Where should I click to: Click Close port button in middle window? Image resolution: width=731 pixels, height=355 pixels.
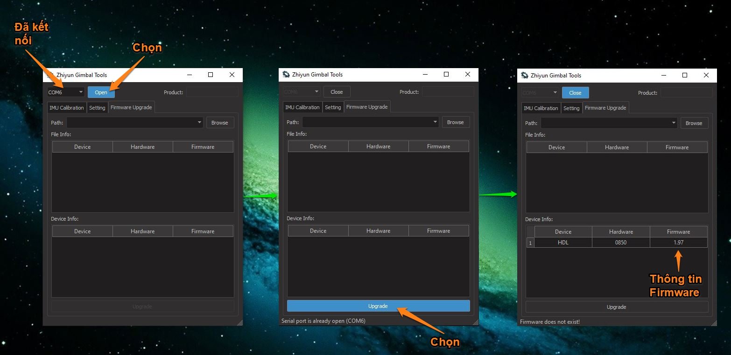point(337,92)
